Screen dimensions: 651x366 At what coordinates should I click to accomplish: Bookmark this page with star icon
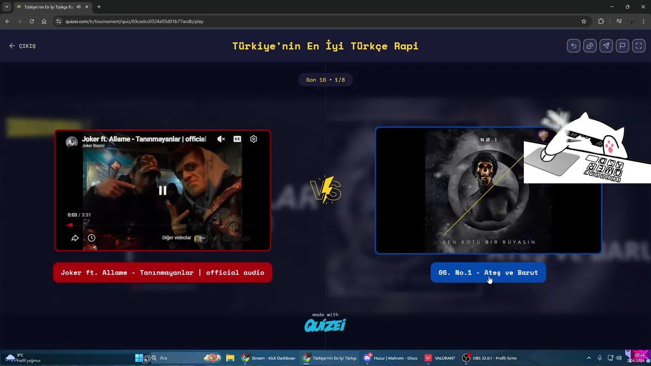point(584,21)
